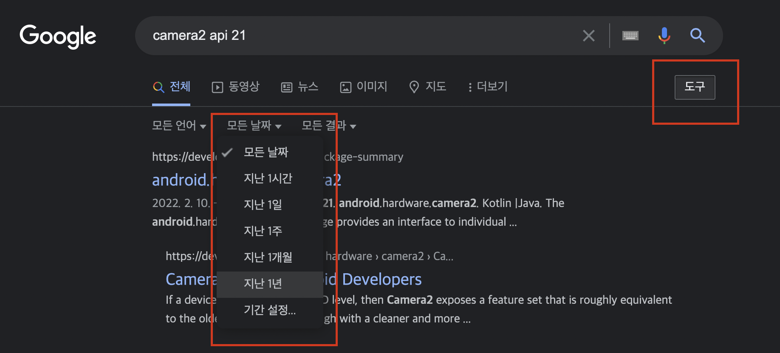Choose 지난 1일 from date menu
The width and height of the screenshot is (780, 353).
pyautogui.click(x=270, y=205)
